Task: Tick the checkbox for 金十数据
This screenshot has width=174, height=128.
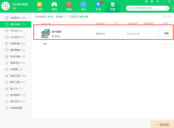Action: 36,33
